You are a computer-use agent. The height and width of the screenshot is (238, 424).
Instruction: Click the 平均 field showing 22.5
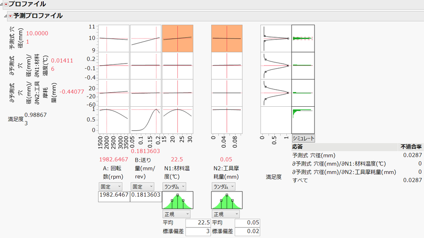point(198,223)
